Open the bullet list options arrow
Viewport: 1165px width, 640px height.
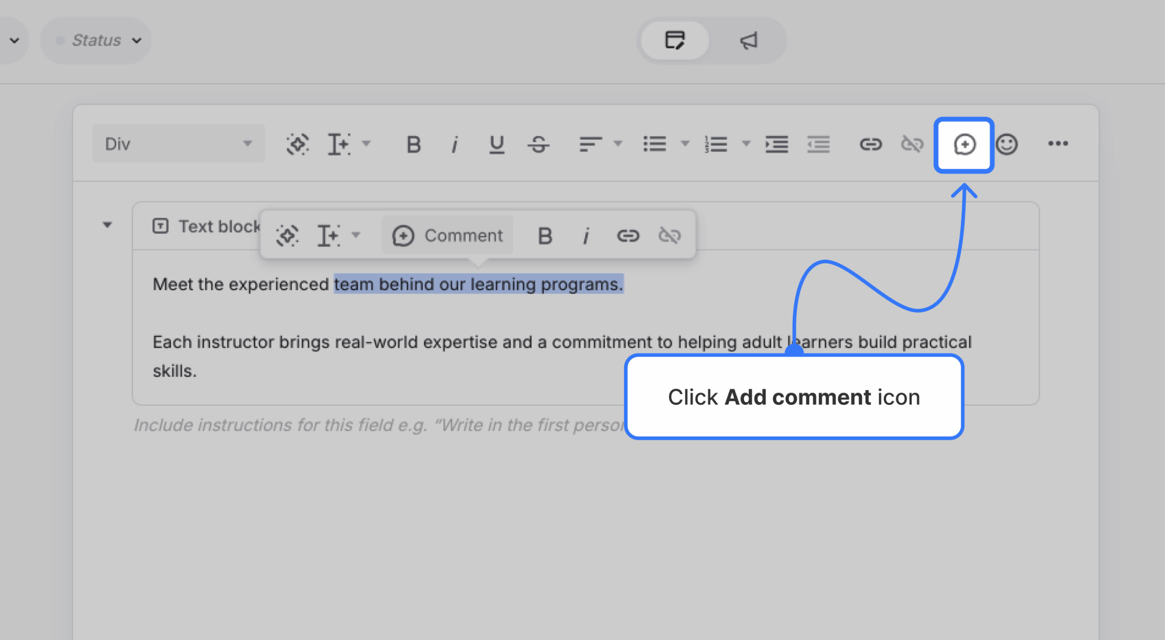(684, 143)
